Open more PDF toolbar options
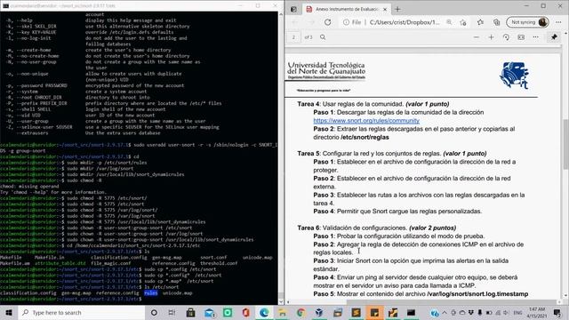The height and width of the screenshot is (320, 569). (535, 37)
